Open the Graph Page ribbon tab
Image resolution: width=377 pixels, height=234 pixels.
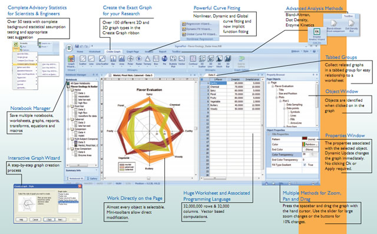tap(133, 52)
